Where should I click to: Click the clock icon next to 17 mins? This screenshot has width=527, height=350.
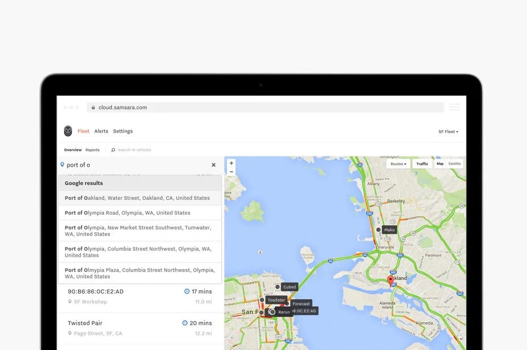tap(187, 291)
